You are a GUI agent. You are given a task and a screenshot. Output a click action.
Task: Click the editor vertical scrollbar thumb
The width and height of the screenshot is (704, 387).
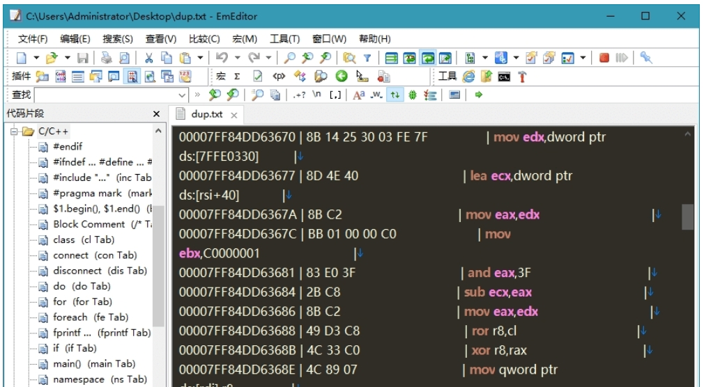tap(687, 217)
